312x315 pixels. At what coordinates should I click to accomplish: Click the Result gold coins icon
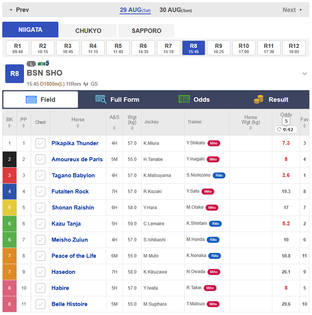tap(259, 99)
